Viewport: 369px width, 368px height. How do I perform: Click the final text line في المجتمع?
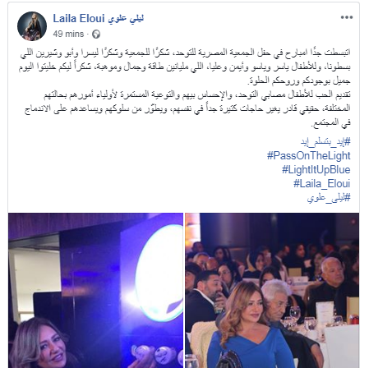click(330, 122)
